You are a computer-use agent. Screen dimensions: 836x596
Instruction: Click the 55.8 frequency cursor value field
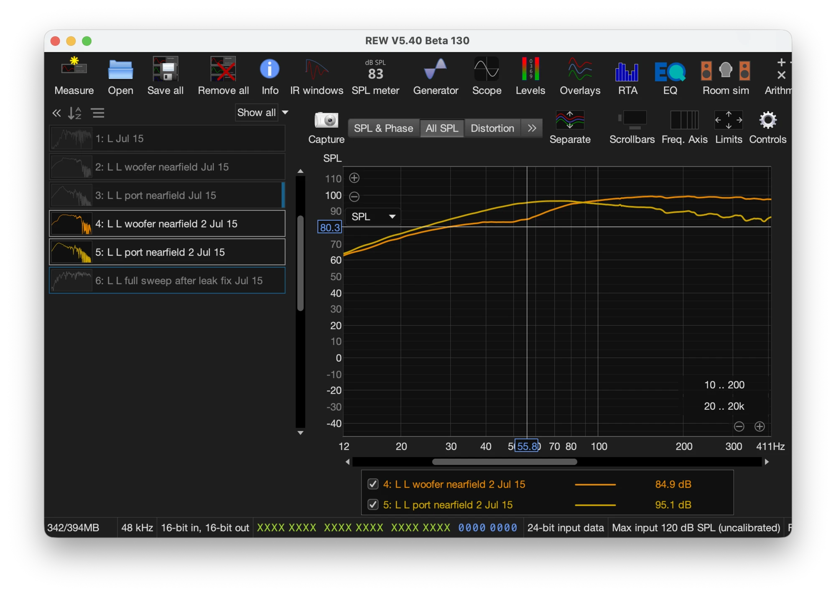(526, 446)
